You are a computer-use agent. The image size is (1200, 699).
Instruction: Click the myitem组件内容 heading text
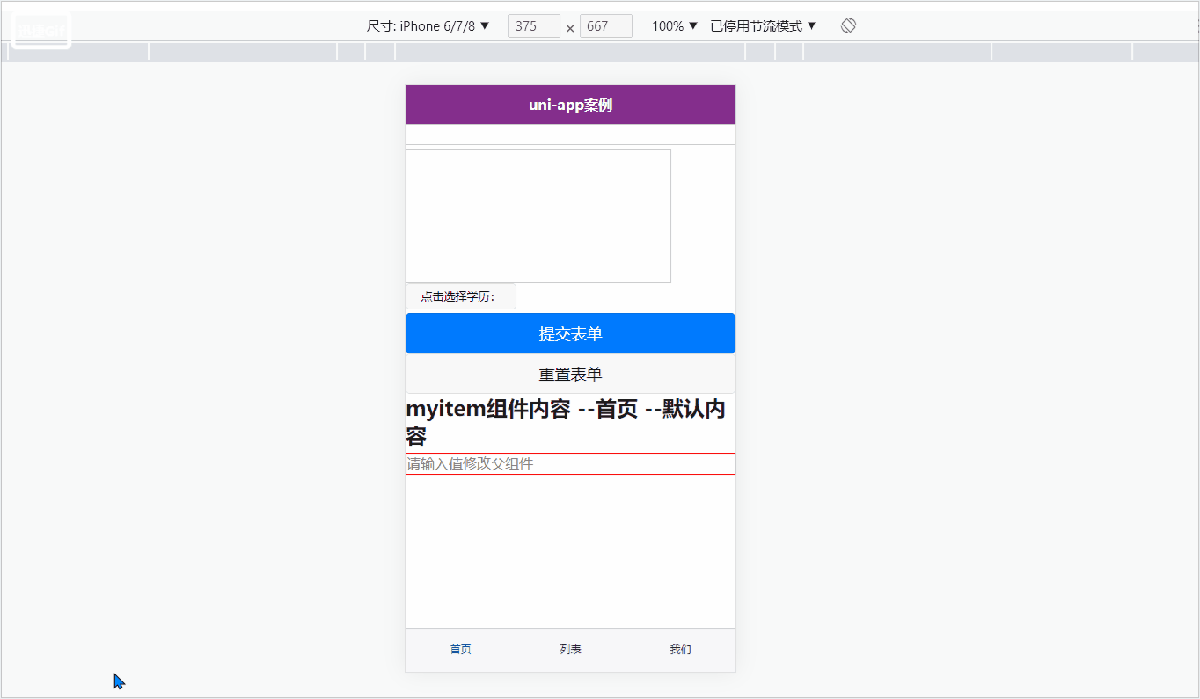(566, 423)
